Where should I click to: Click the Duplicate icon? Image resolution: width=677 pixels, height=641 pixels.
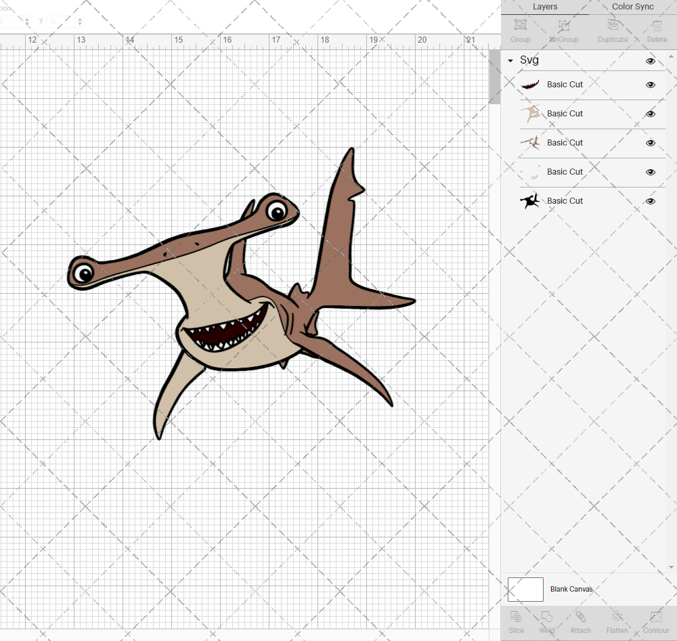(613, 25)
